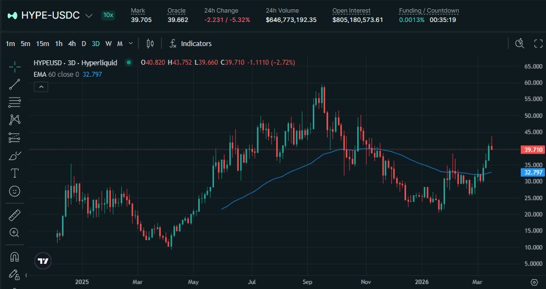This screenshot has height=289, width=546.
Task: Click the Open Interest label
Action: (x=351, y=11)
